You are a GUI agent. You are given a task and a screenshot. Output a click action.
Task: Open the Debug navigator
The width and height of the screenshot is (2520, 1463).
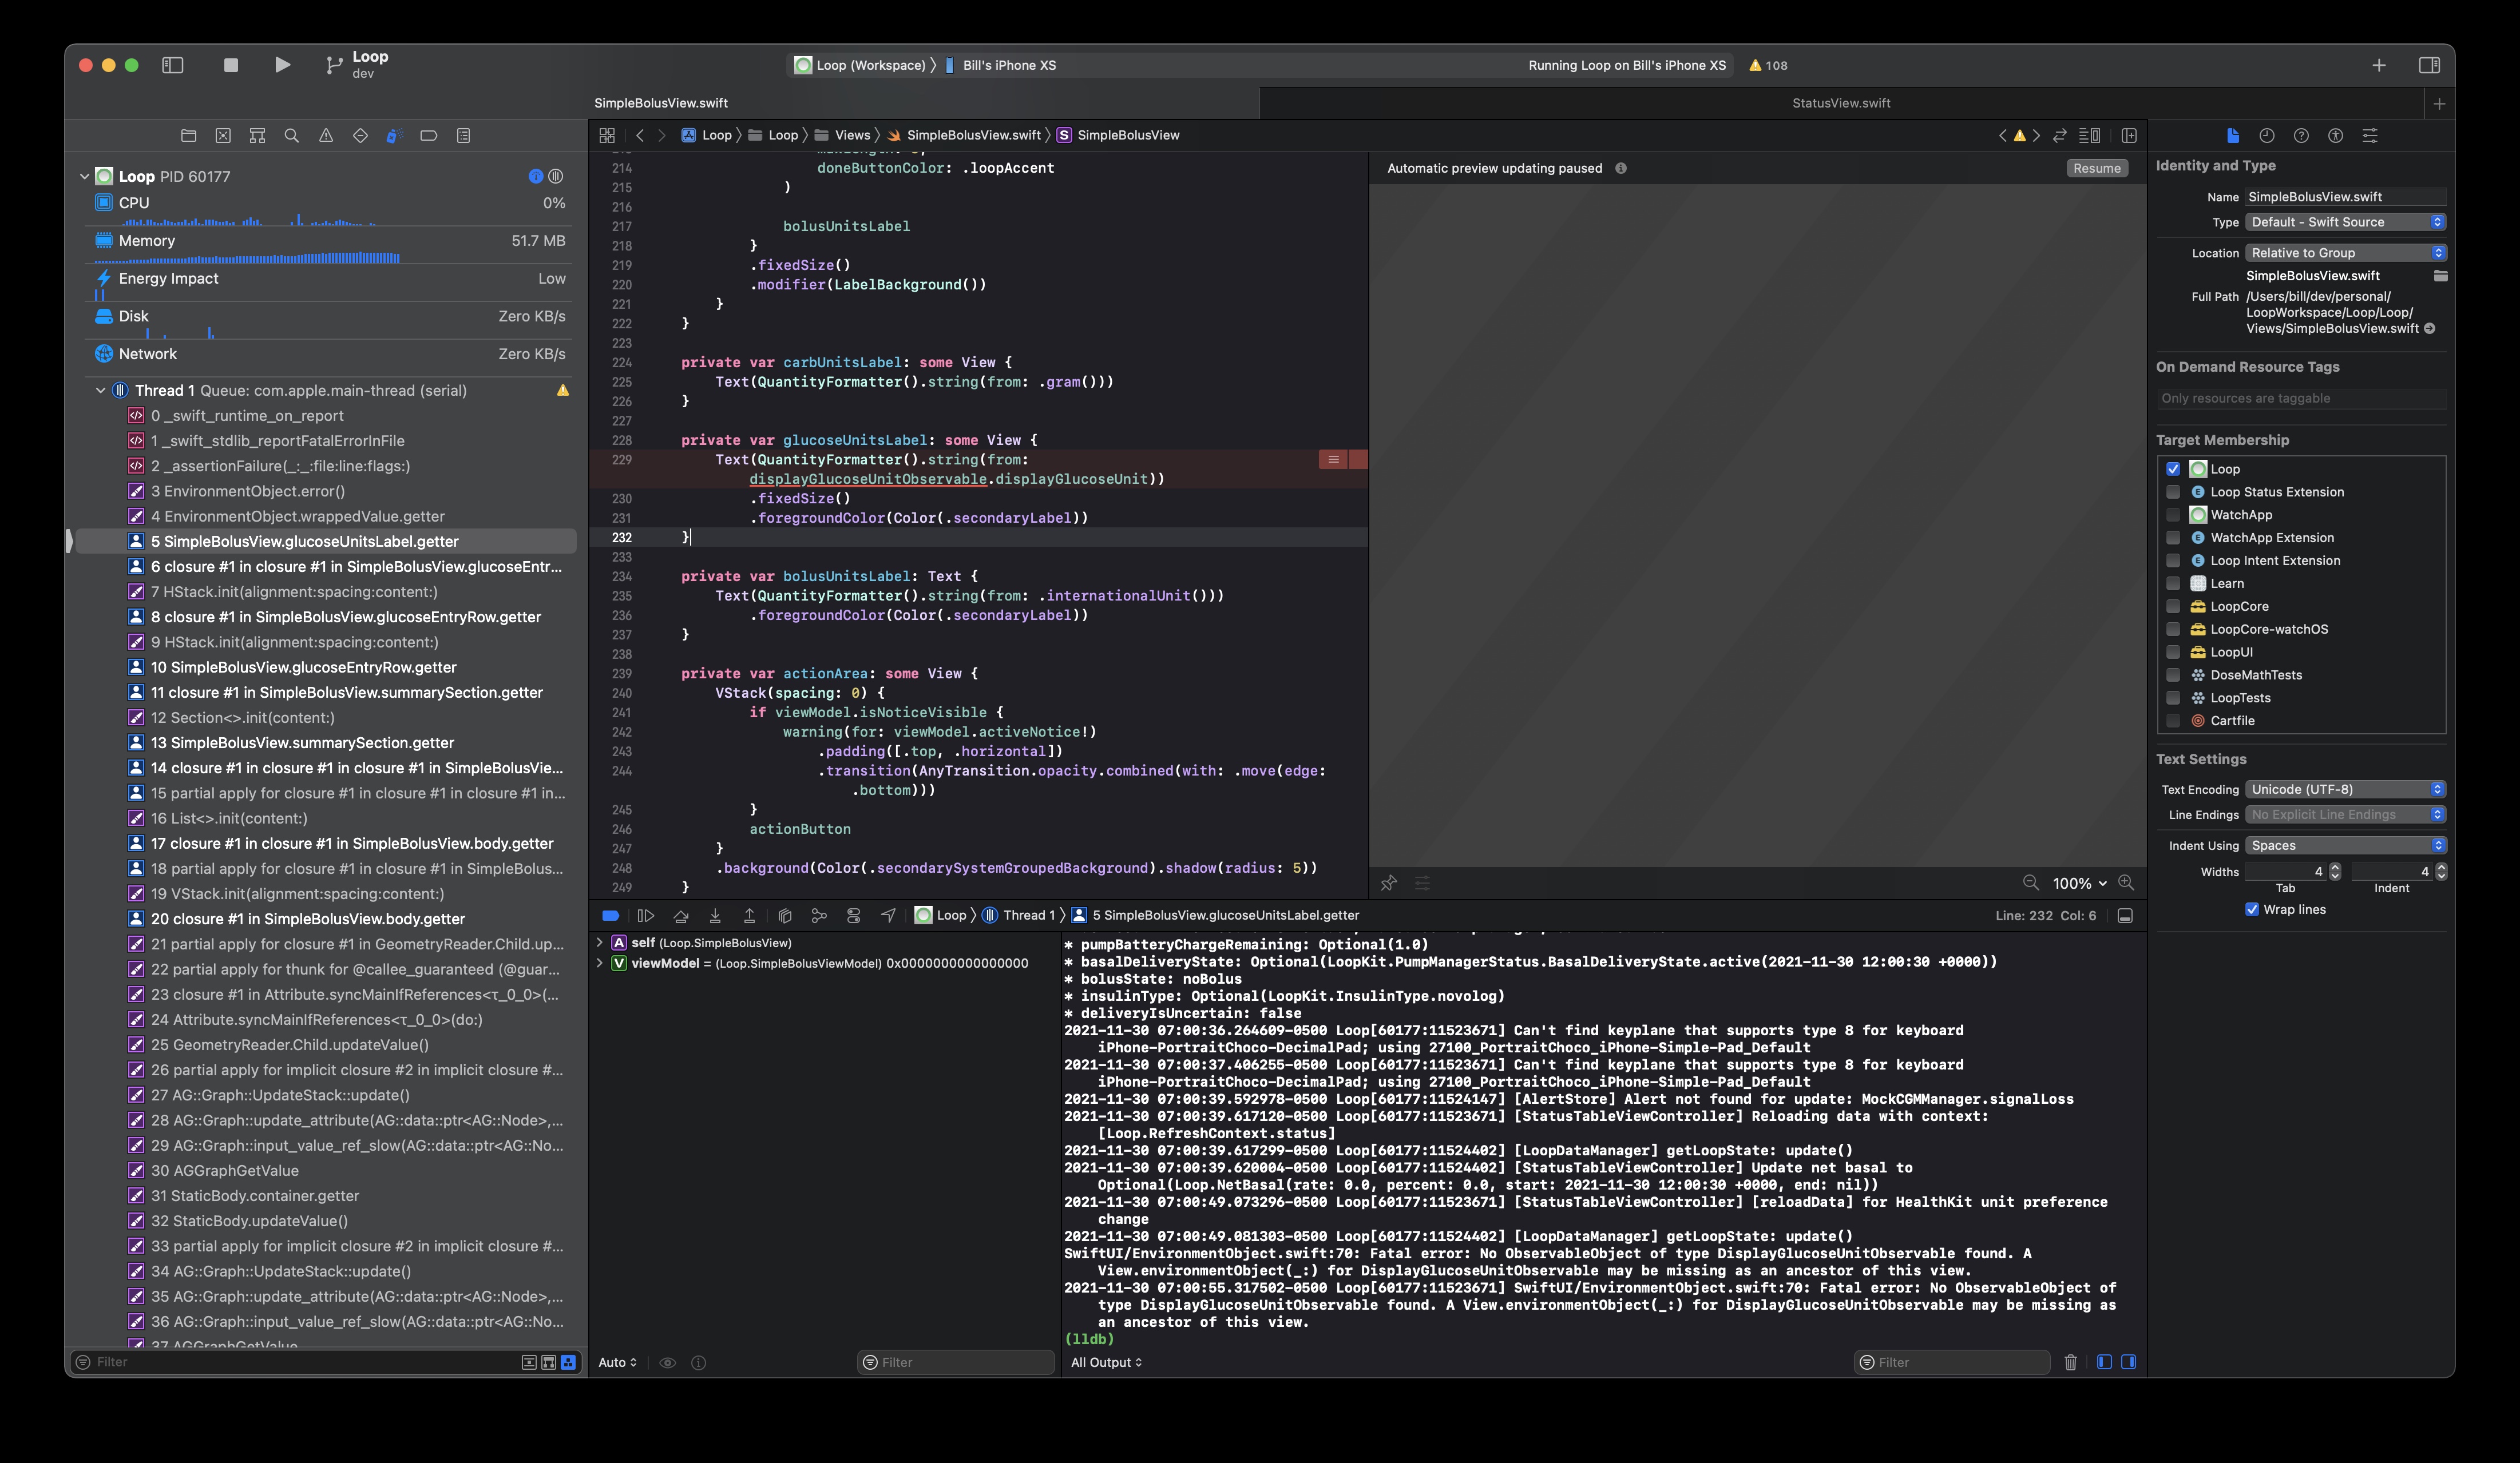393,135
